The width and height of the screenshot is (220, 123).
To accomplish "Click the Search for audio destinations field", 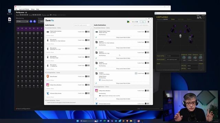I will tap(142, 25).
